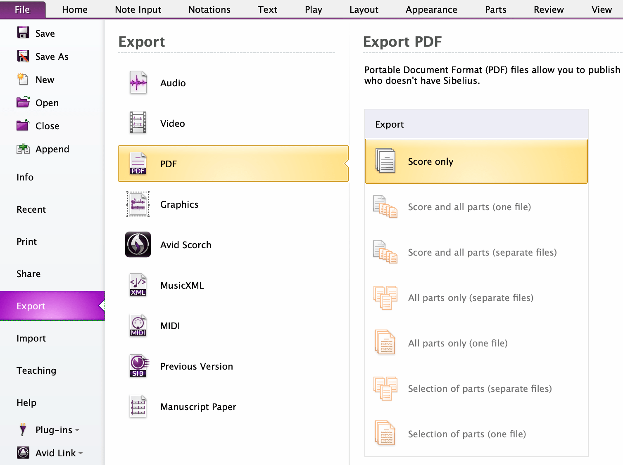Viewport: 623px width, 465px height.
Task: Click the PDF file icon
Action: point(138,163)
